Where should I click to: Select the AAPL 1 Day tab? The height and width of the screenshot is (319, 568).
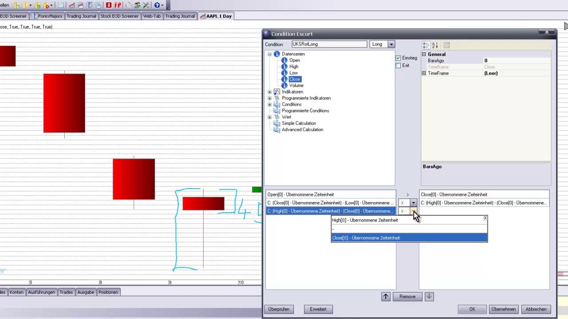[216, 16]
